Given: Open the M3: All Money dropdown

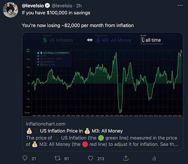Looking at the screenshot, I should (115, 40).
